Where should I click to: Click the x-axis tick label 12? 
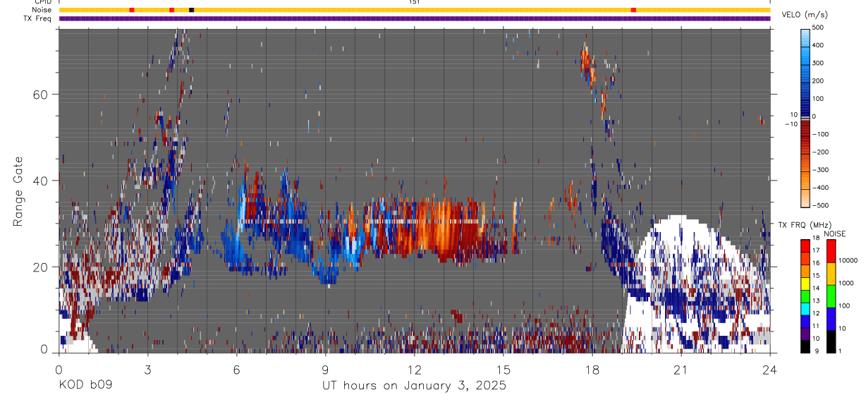point(414,369)
